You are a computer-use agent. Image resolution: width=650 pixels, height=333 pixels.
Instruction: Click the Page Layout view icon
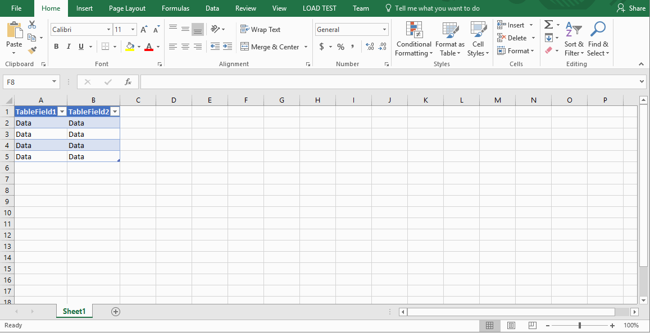(511, 325)
